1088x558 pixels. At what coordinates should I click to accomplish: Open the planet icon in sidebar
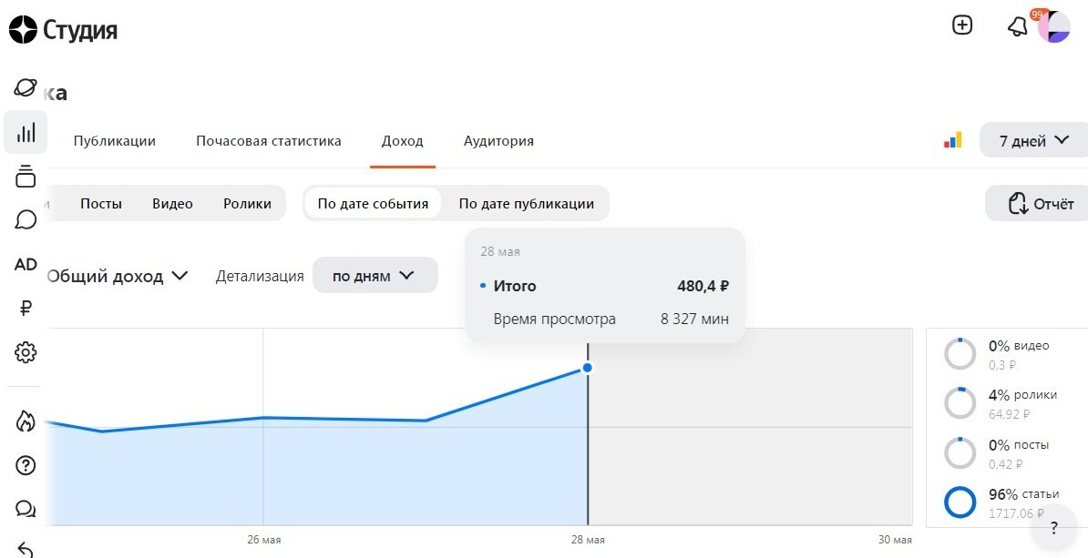pos(26,88)
